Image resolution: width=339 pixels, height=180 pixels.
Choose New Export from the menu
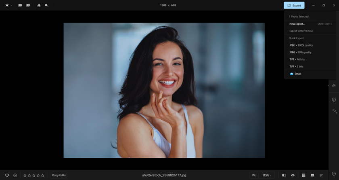pos(310,24)
